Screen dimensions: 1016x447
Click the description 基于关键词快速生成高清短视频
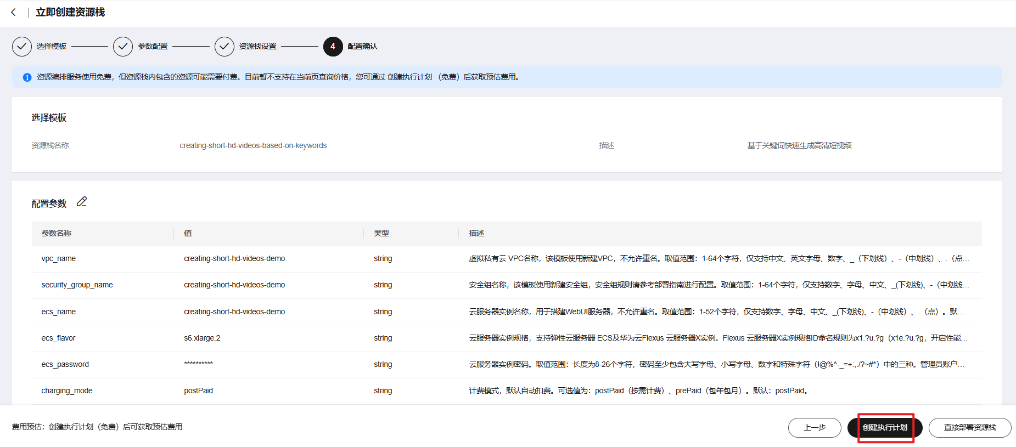click(799, 146)
